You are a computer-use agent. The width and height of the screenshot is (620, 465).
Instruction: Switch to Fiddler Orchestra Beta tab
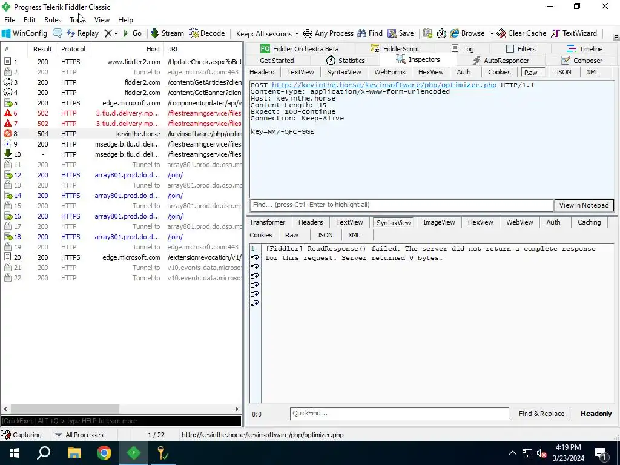[299, 48]
